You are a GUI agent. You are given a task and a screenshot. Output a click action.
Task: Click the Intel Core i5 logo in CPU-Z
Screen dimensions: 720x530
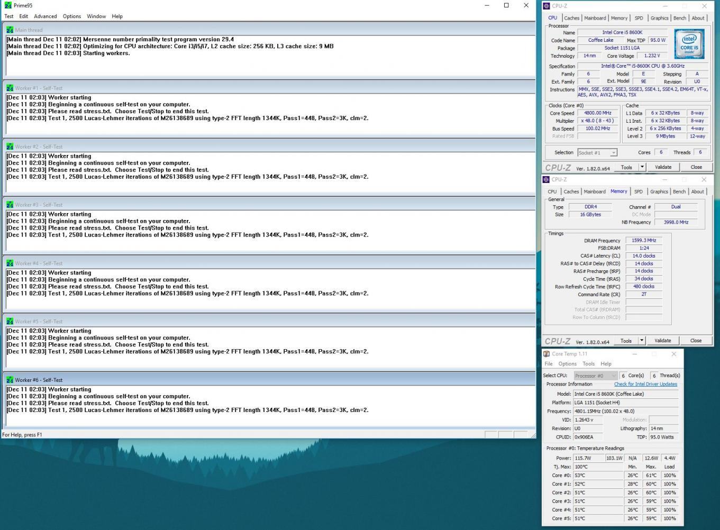tap(689, 44)
